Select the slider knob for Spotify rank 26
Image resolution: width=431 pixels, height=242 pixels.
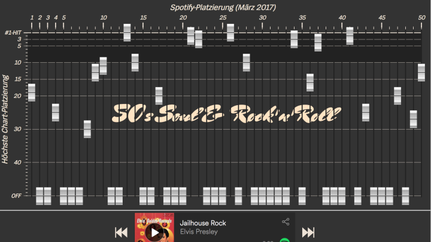pos(230,33)
